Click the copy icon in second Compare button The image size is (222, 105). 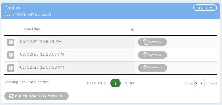tap(145, 55)
